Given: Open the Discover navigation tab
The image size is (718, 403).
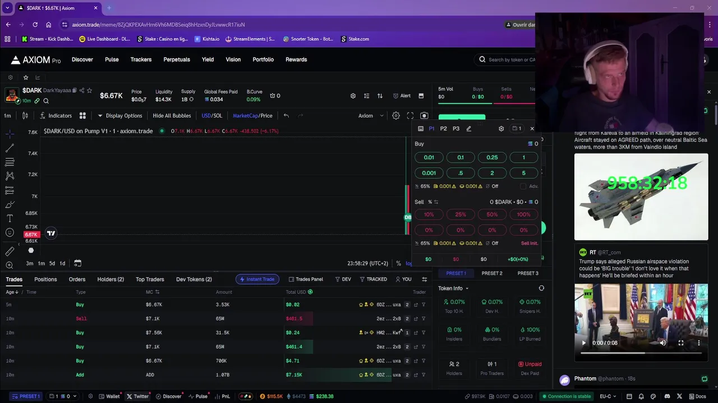Looking at the screenshot, I should (82, 59).
